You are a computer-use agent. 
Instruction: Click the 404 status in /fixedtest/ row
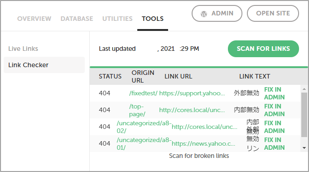105,93
